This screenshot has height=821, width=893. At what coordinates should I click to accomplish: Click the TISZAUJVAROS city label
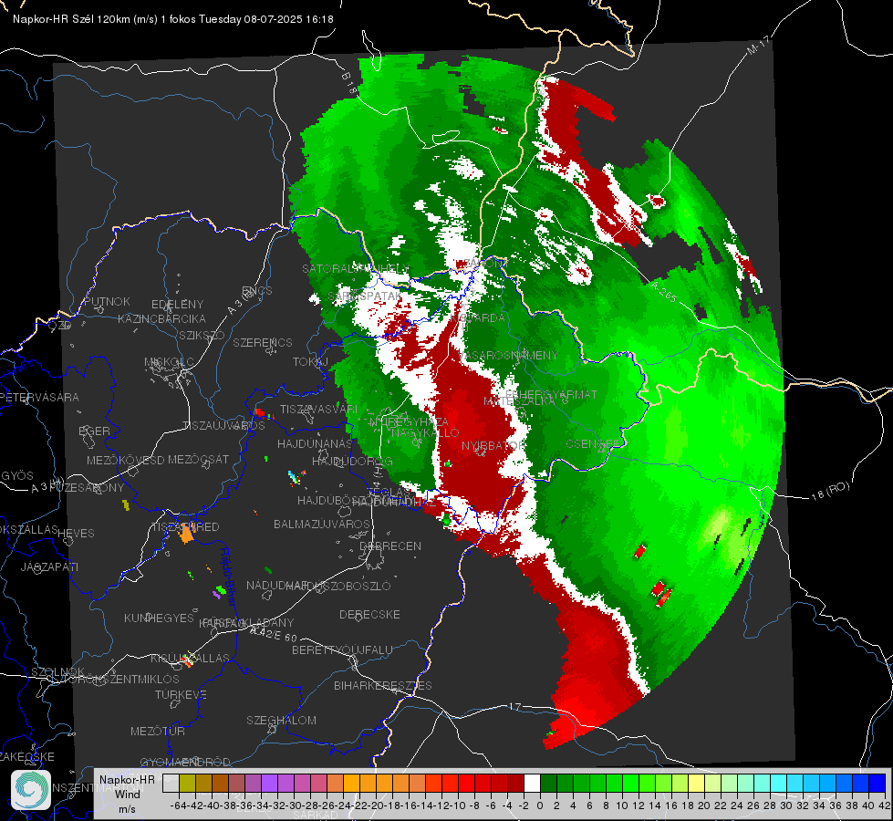(x=223, y=426)
